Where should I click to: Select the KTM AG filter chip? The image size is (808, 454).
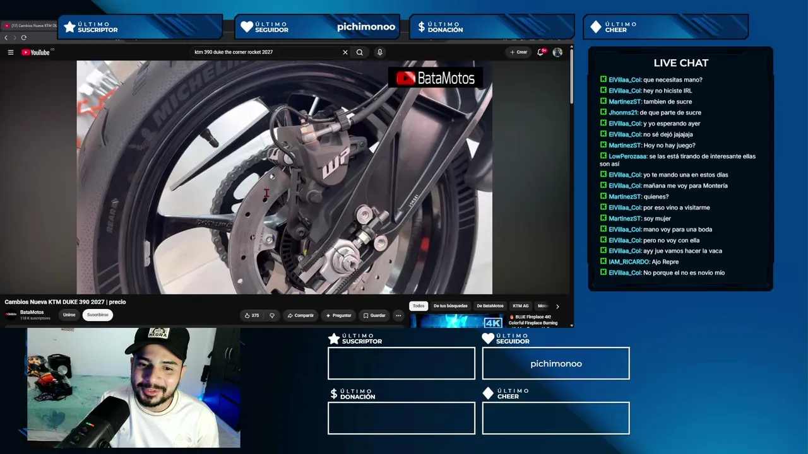coord(521,306)
